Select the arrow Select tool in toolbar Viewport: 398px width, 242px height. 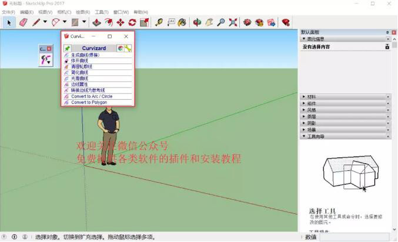(9, 22)
